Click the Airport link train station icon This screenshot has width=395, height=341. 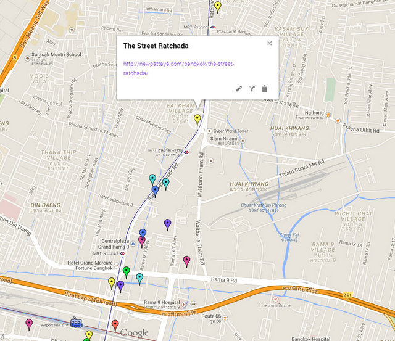pyautogui.click(x=76, y=323)
